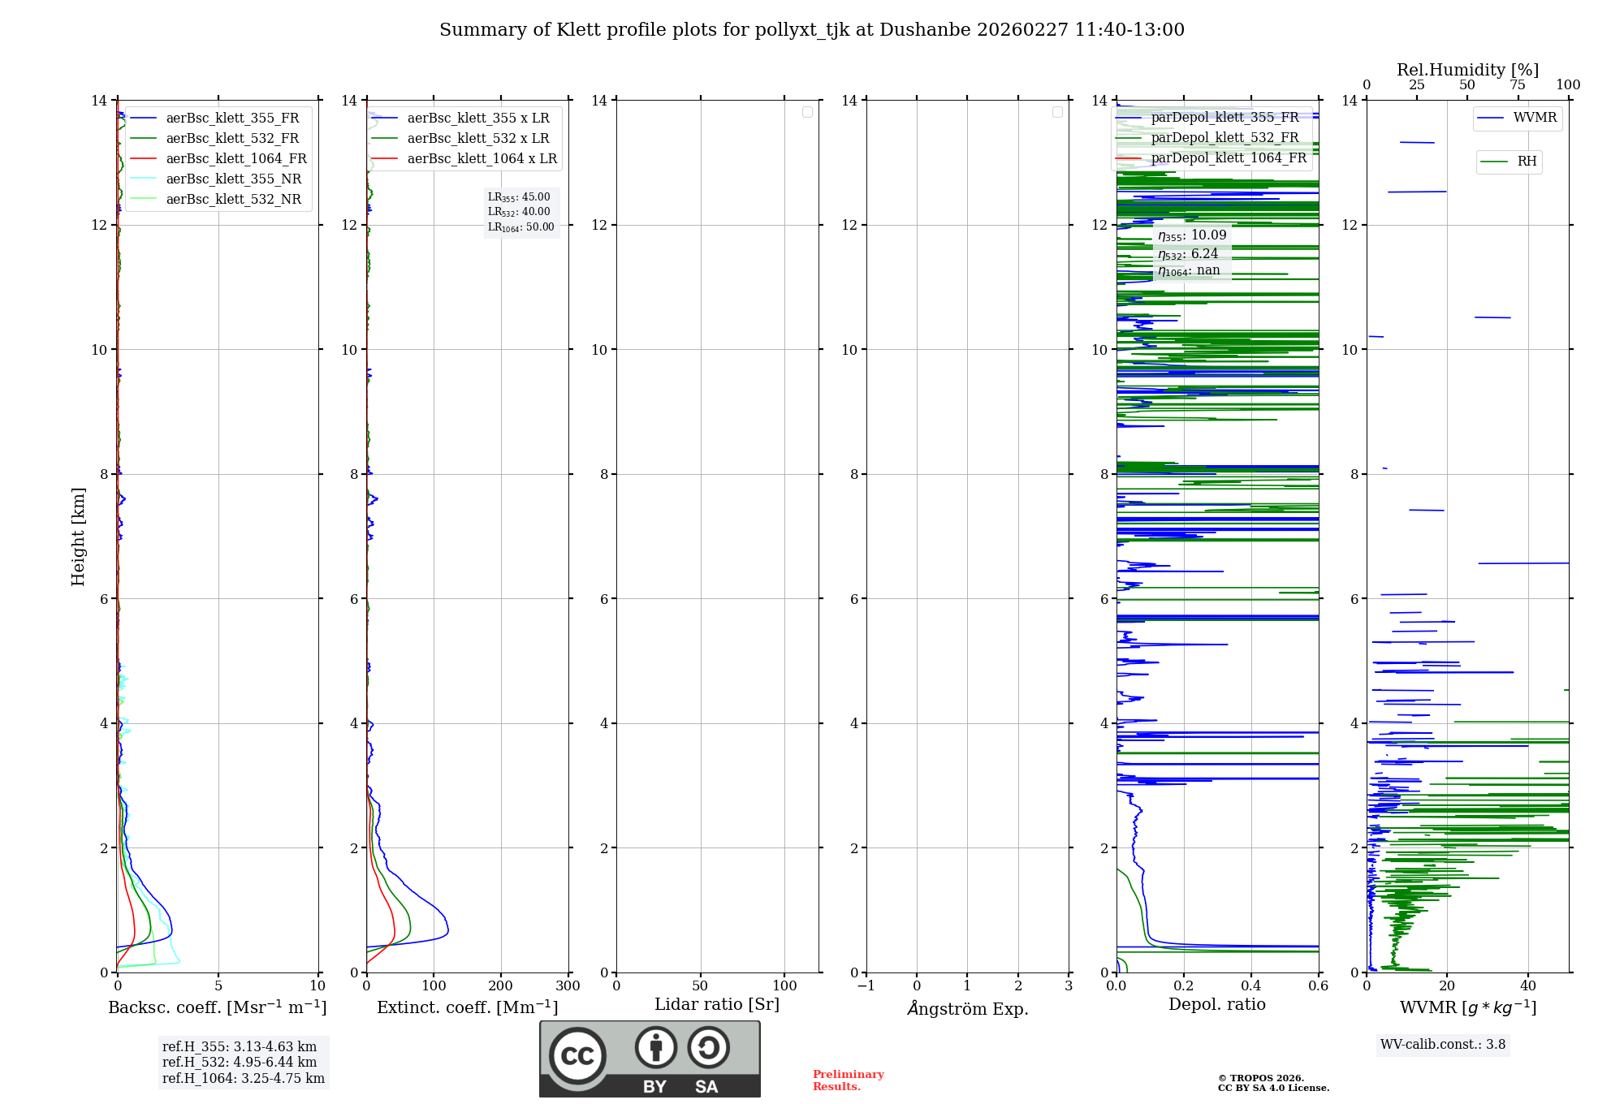
Task: Click the WV-calib.const. 3.8 label
Action: pos(1443,1045)
